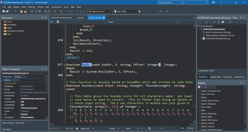
Task: Click the blue Back navigation arrow
Action: pyautogui.click(x=160, y=11)
